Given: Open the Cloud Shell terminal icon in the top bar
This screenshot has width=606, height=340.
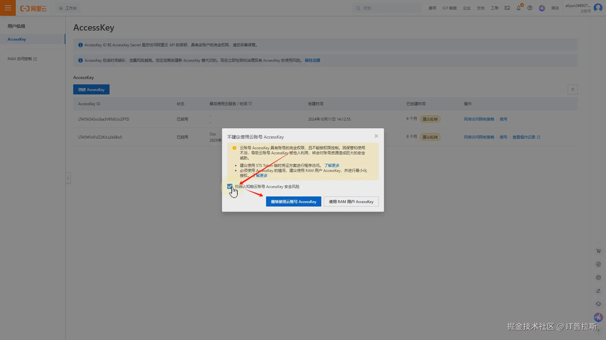Looking at the screenshot, I should coord(507,8).
